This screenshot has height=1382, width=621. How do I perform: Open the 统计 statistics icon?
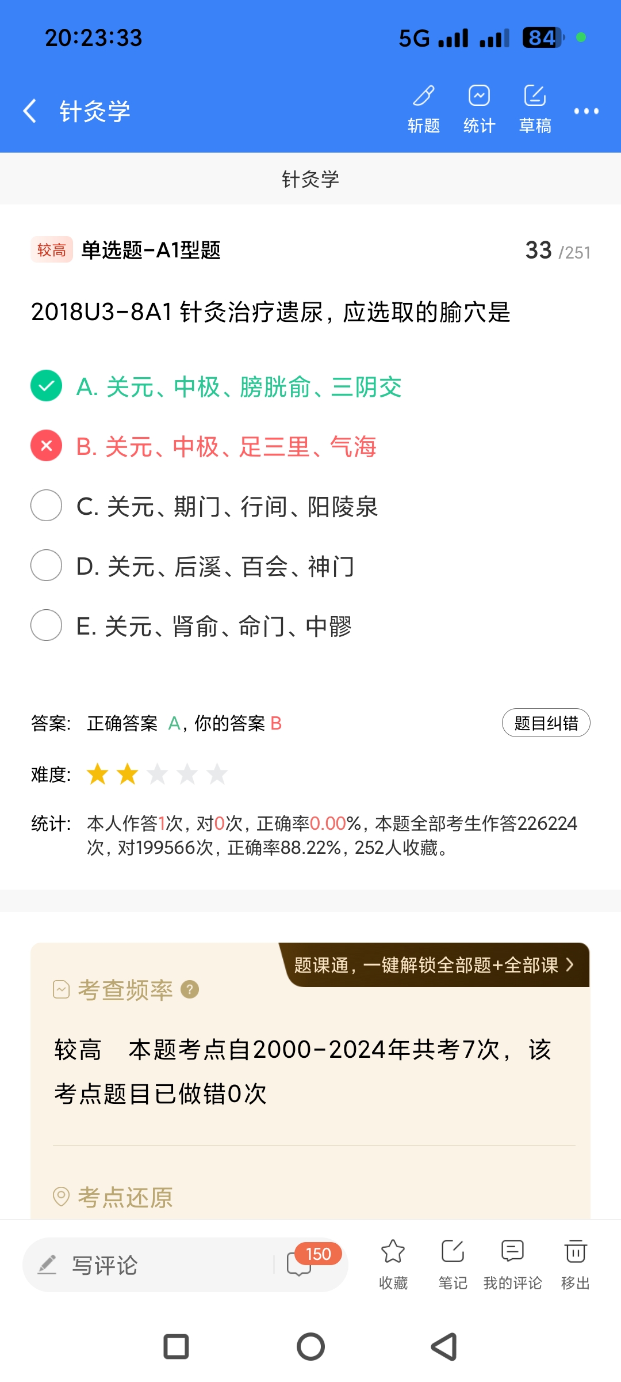click(x=479, y=108)
